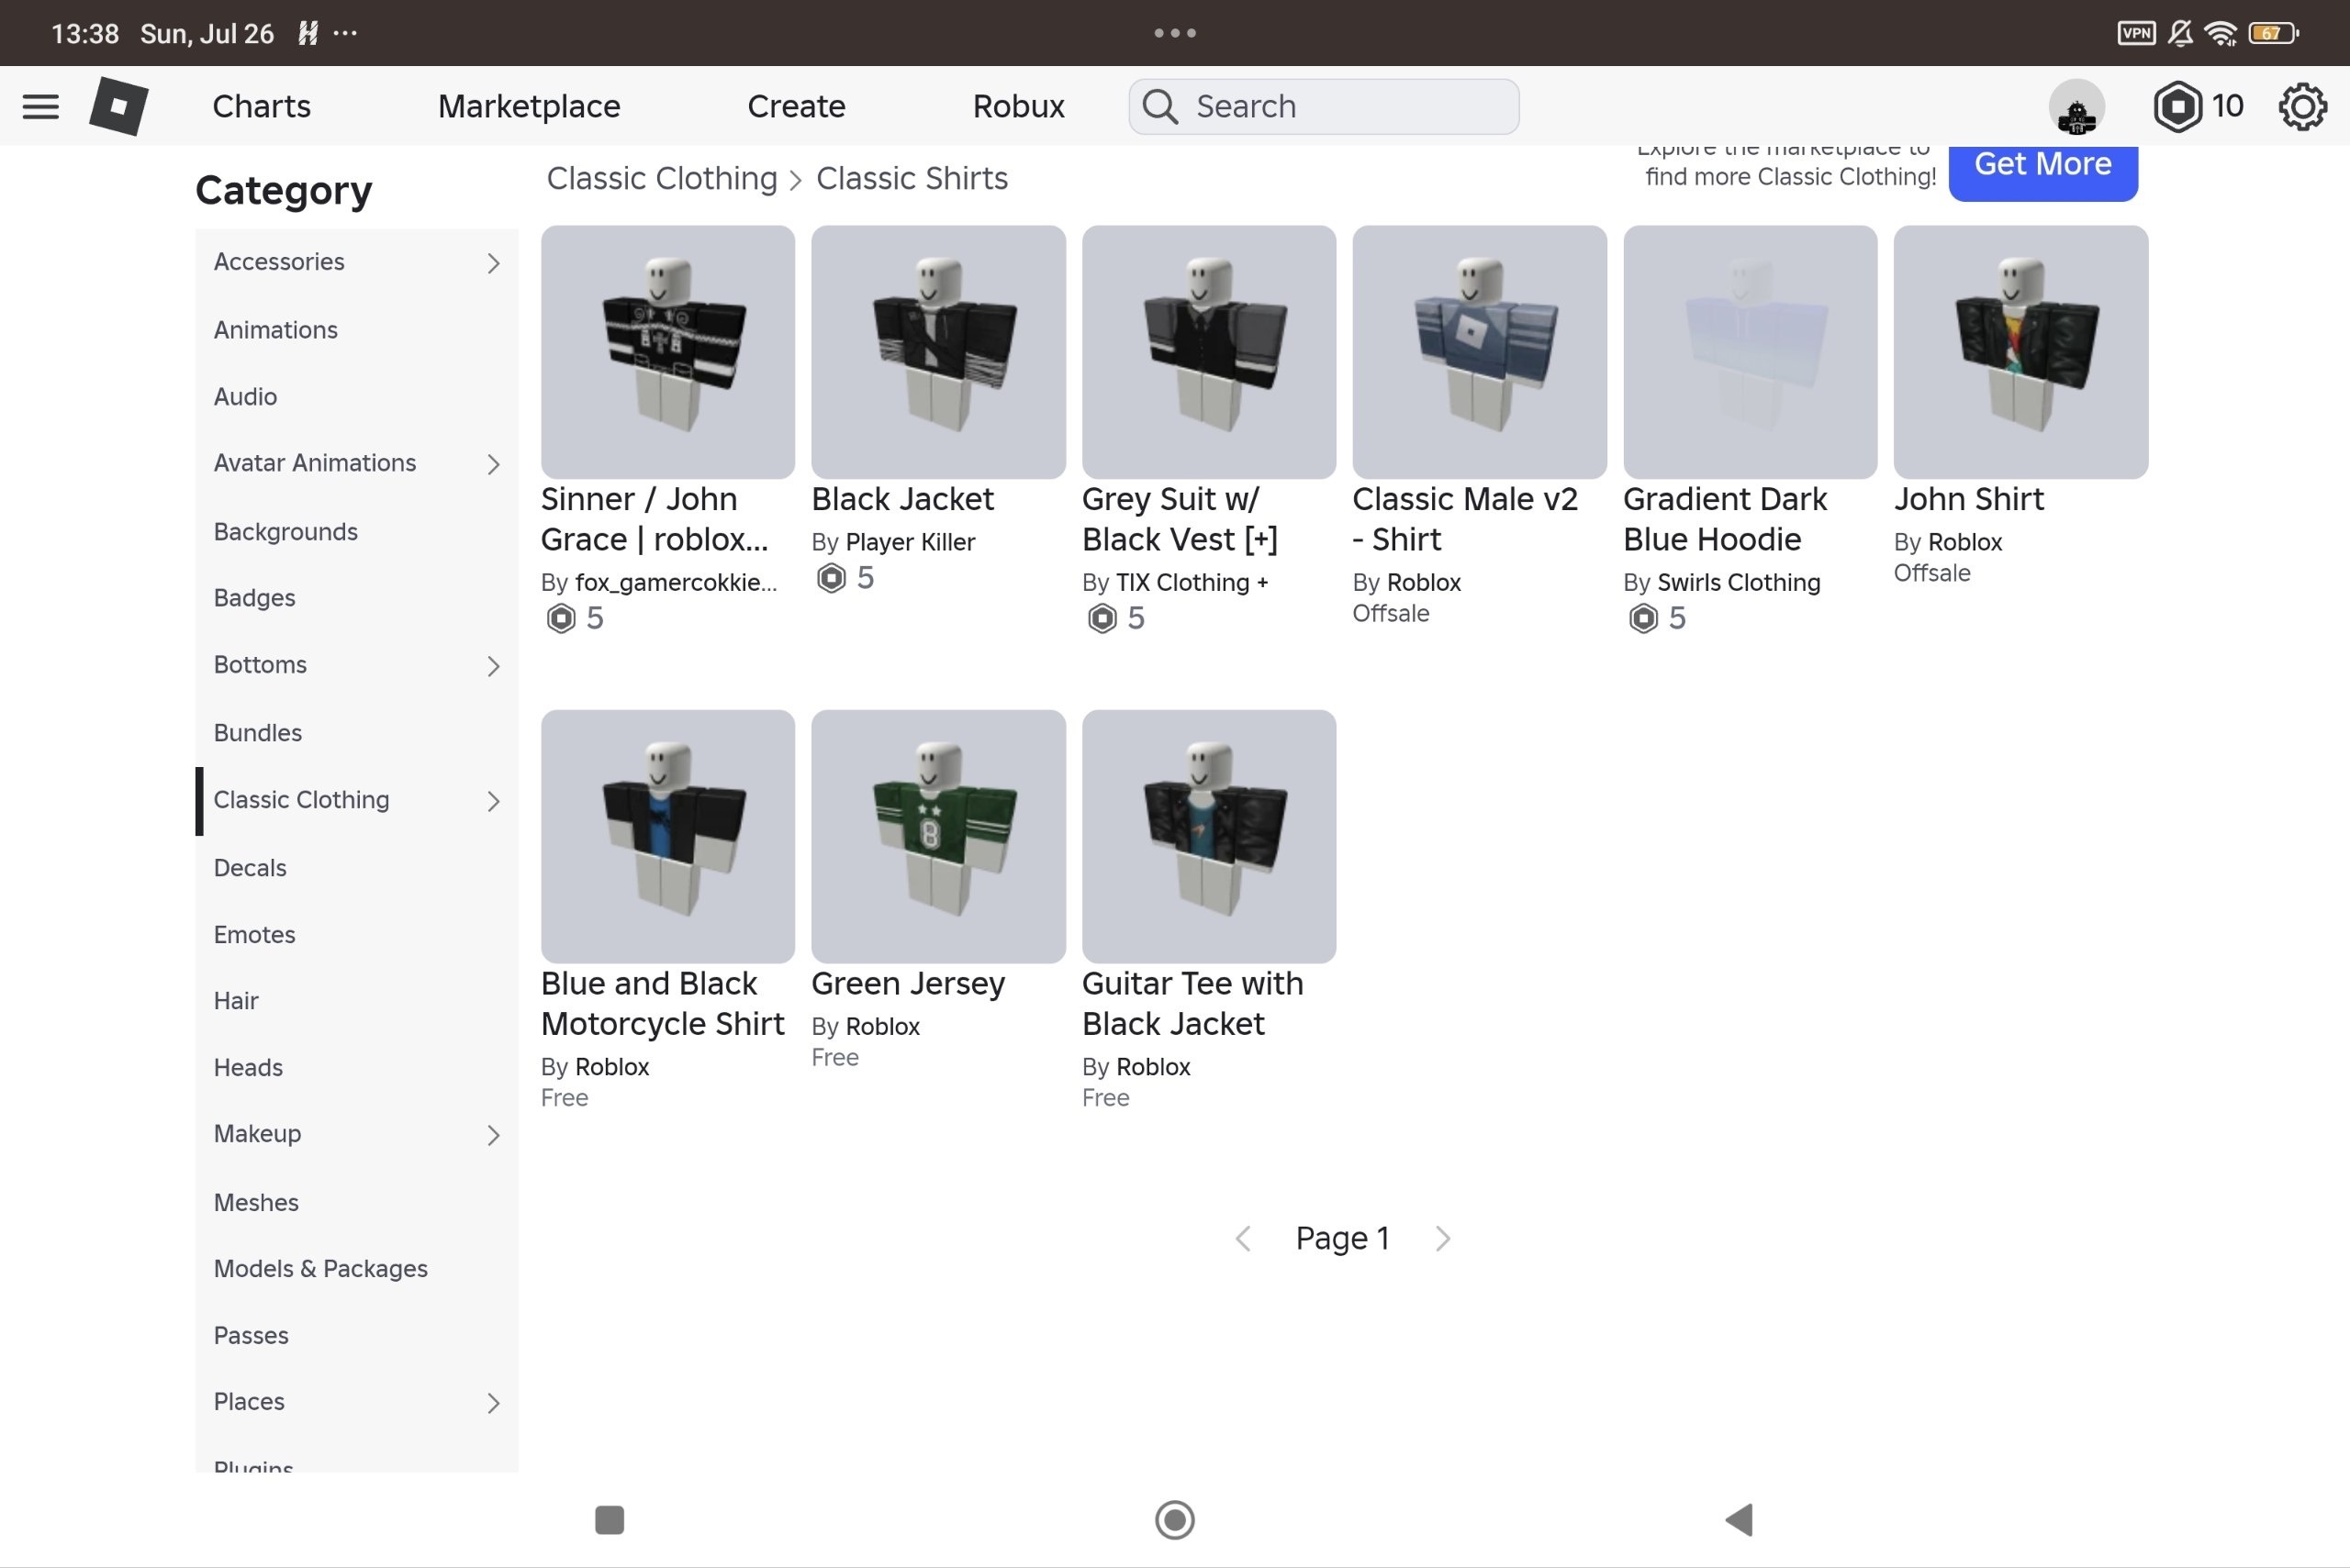Click Robux price icon under Black Jacket
Image resolution: width=2350 pixels, height=1568 pixels.
[831, 578]
